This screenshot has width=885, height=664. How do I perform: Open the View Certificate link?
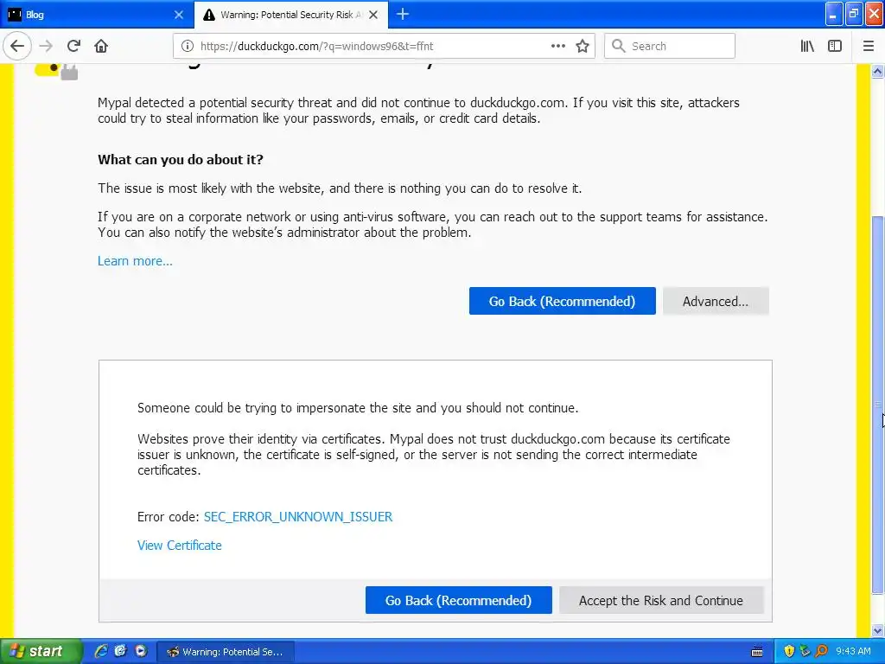(180, 546)
